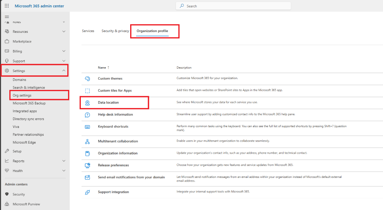Click the Marketplace bag icon
This screenshot has height=210, width=383.
coord(7,41)
